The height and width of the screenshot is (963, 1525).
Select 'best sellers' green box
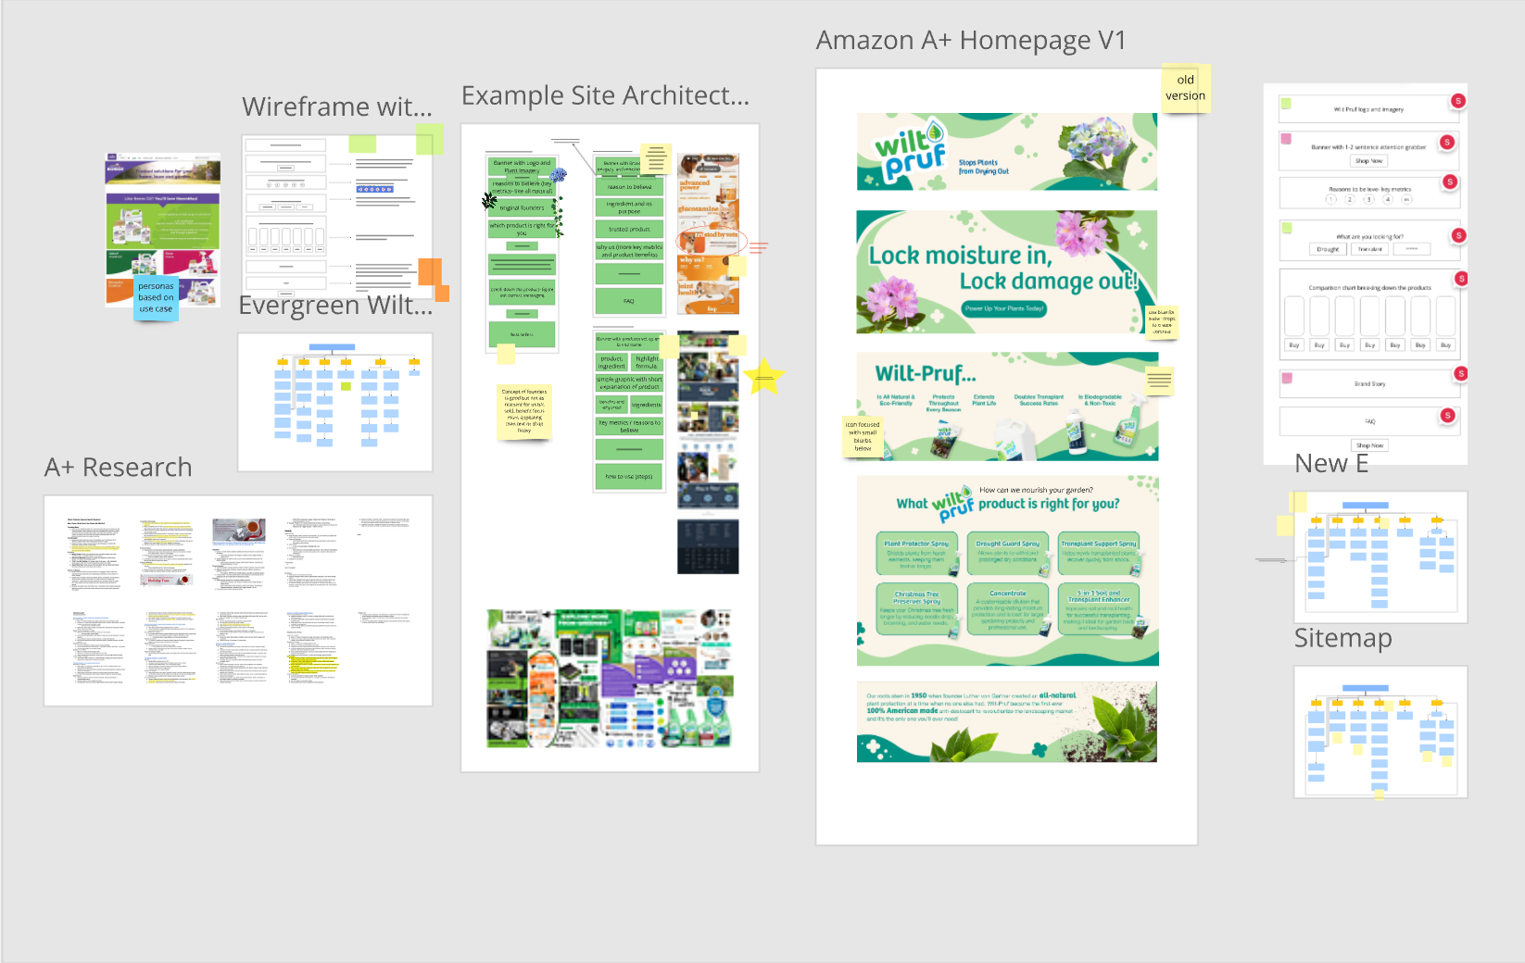tap(522, 334)
